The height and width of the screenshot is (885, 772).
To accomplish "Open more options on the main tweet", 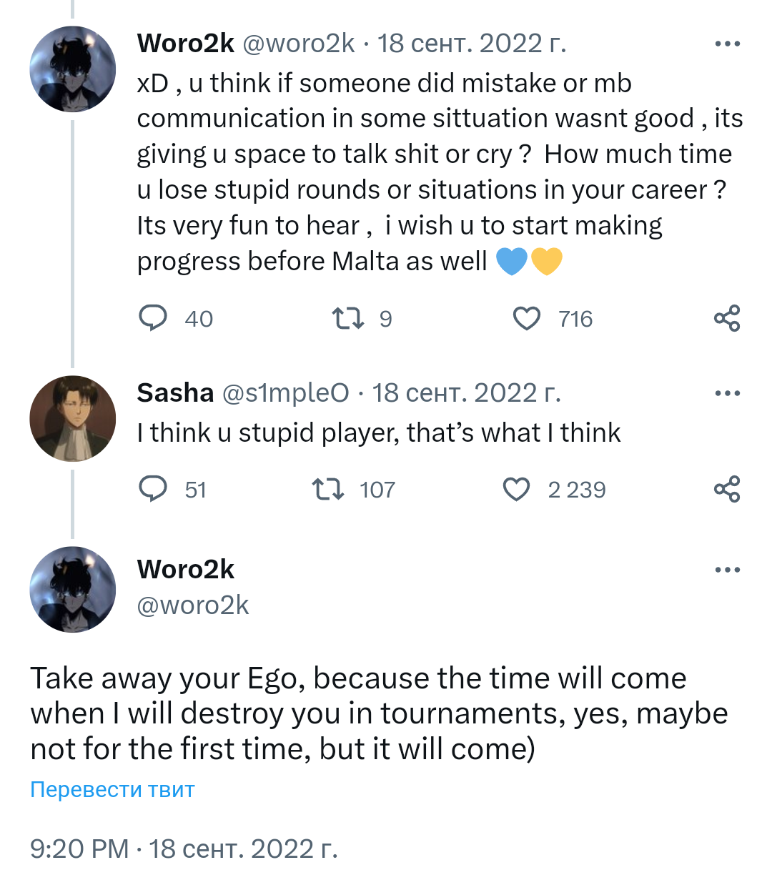I will [727, 570].
